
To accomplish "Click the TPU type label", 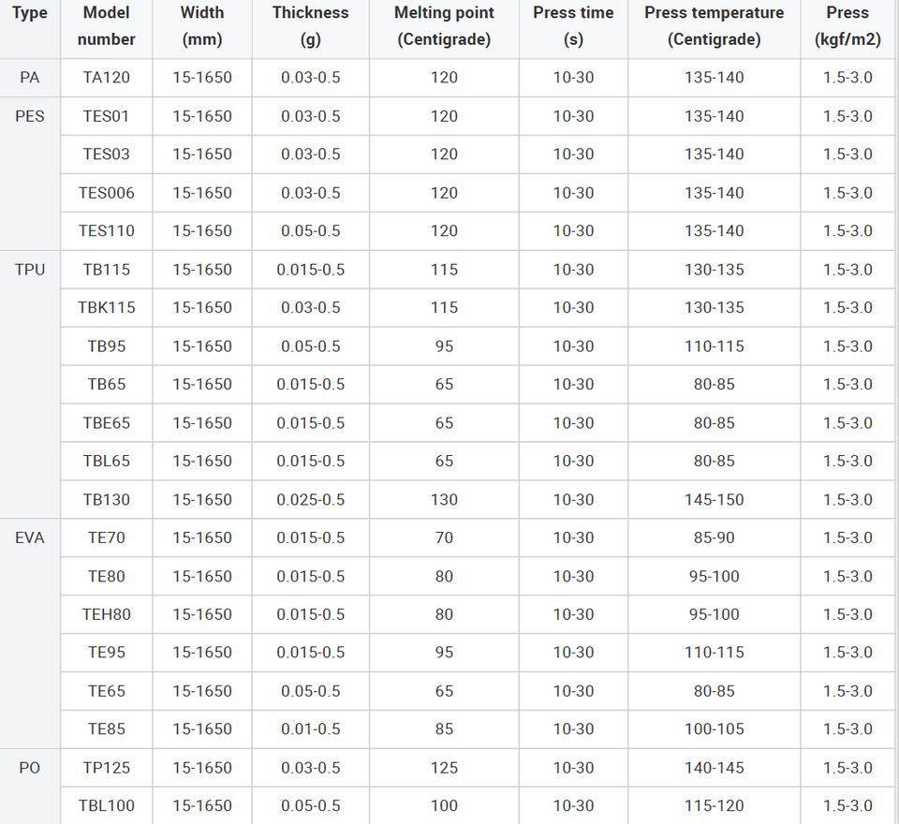I will pos(30,270).
